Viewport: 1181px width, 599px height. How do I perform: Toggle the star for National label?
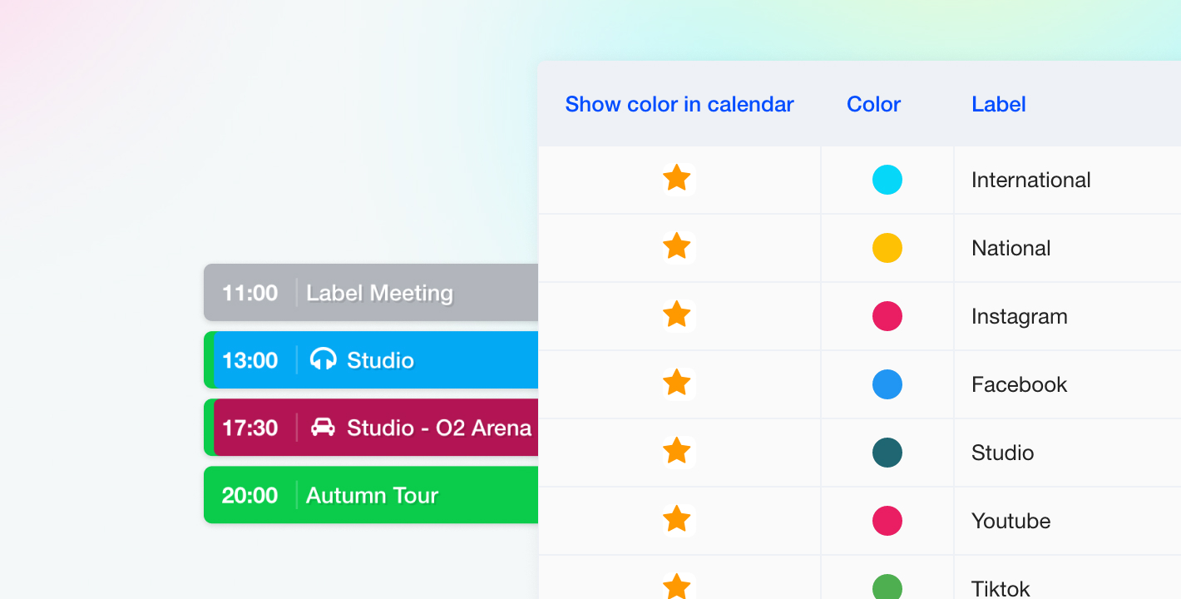click(677, 247)
